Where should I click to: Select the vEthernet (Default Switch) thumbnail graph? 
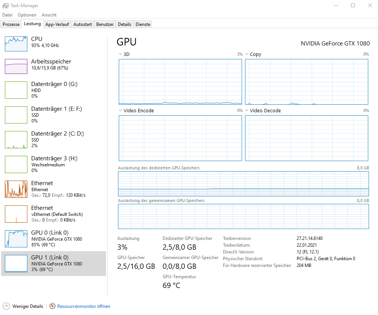click(x=16, y=214)
